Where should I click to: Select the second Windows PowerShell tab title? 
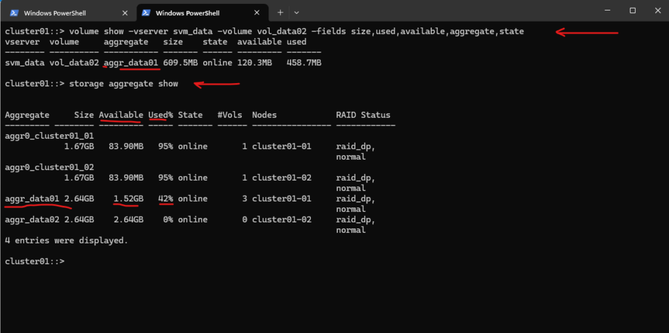pos(189,12)
